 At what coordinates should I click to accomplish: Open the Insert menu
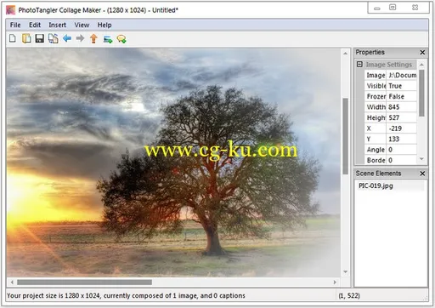tap(58, 25)
